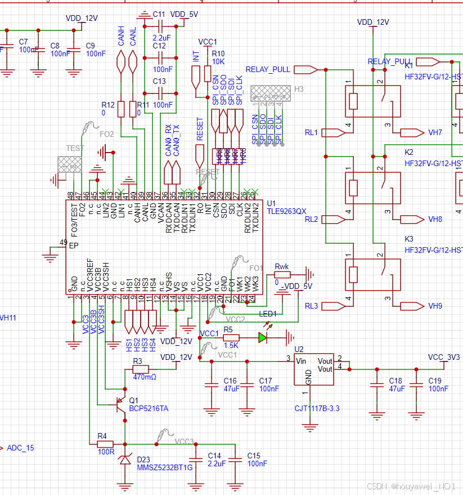Select the D23 zener diode symbol
Viewport: 463px width, 495px height.
[125, 460]
